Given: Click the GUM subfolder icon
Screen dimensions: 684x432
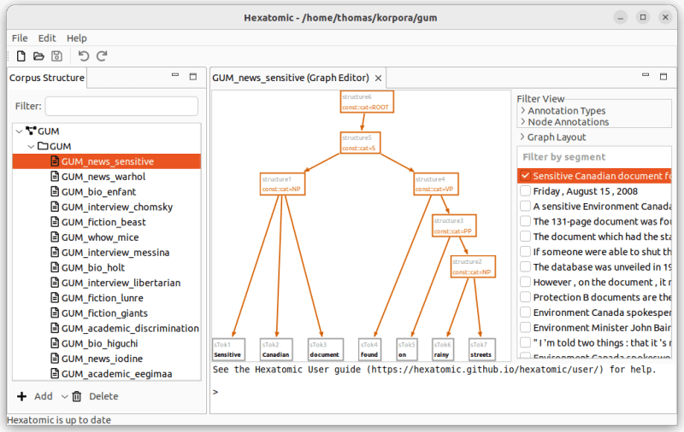Looking at the screenshot, I should [x=43, y=146].
